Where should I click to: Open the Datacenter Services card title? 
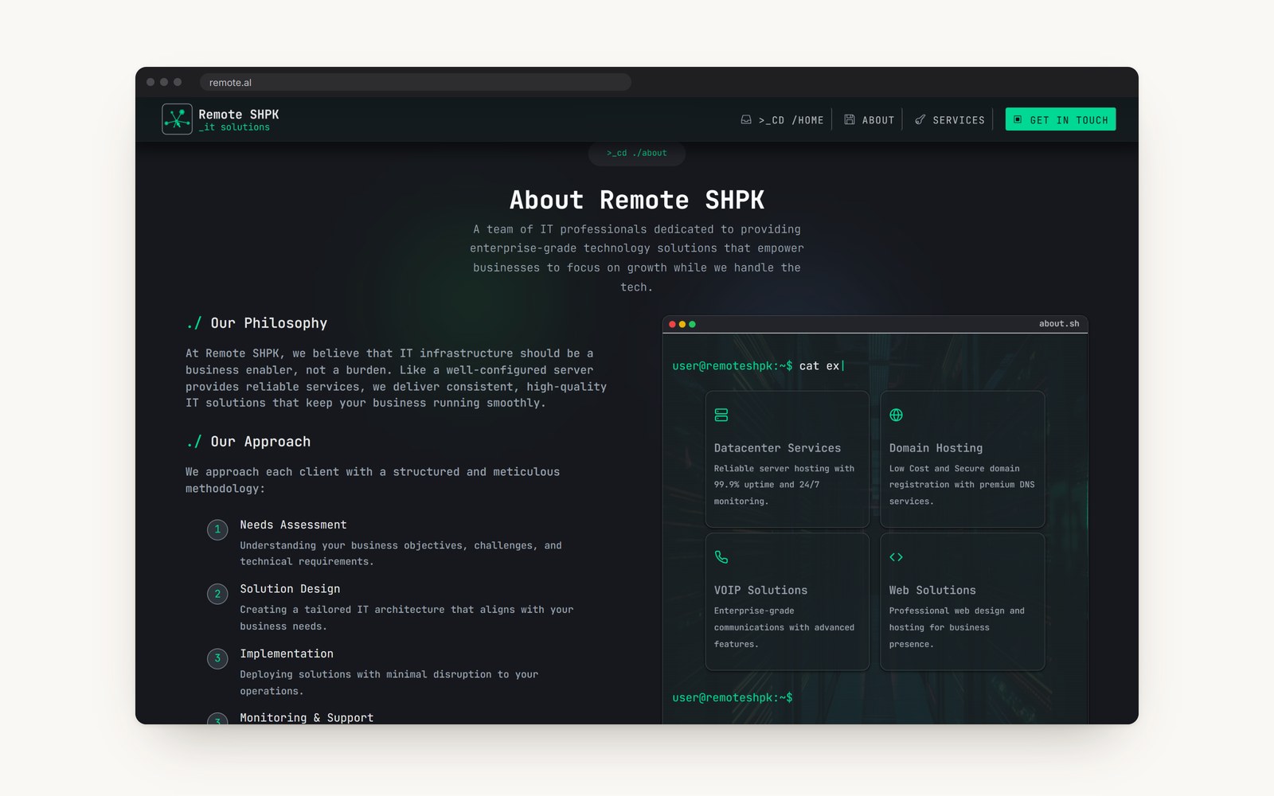[777, 448]
